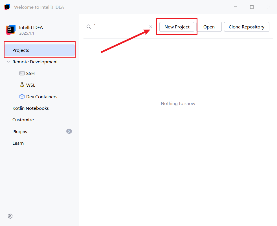
Task: Click the SSH terminal icon
Action: pos(22,73)
